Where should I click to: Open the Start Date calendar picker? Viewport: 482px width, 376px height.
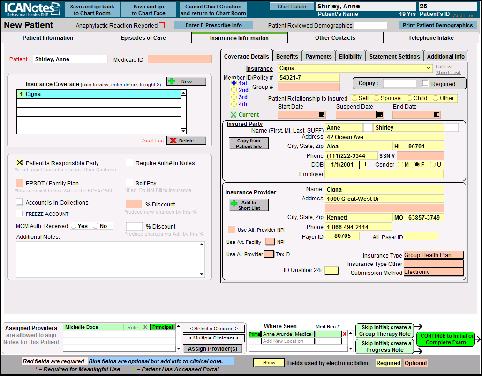point(322,115)
